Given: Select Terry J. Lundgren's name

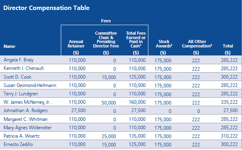Looking at the screenshot, I should point(21,94).
